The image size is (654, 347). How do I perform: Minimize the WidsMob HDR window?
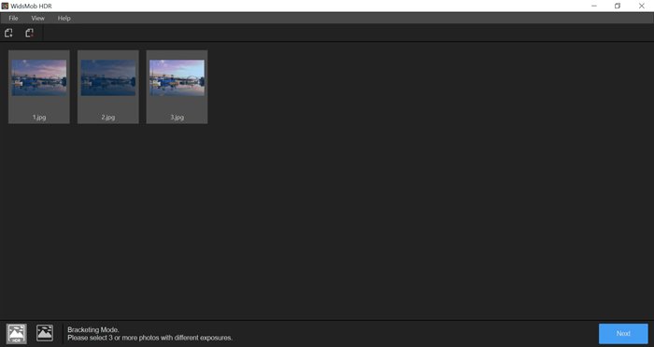[x=594, y=6]
